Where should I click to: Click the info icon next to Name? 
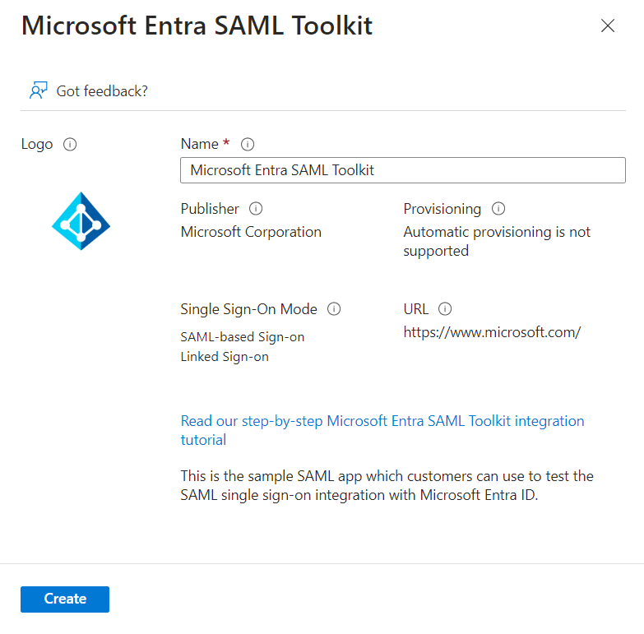248,145
